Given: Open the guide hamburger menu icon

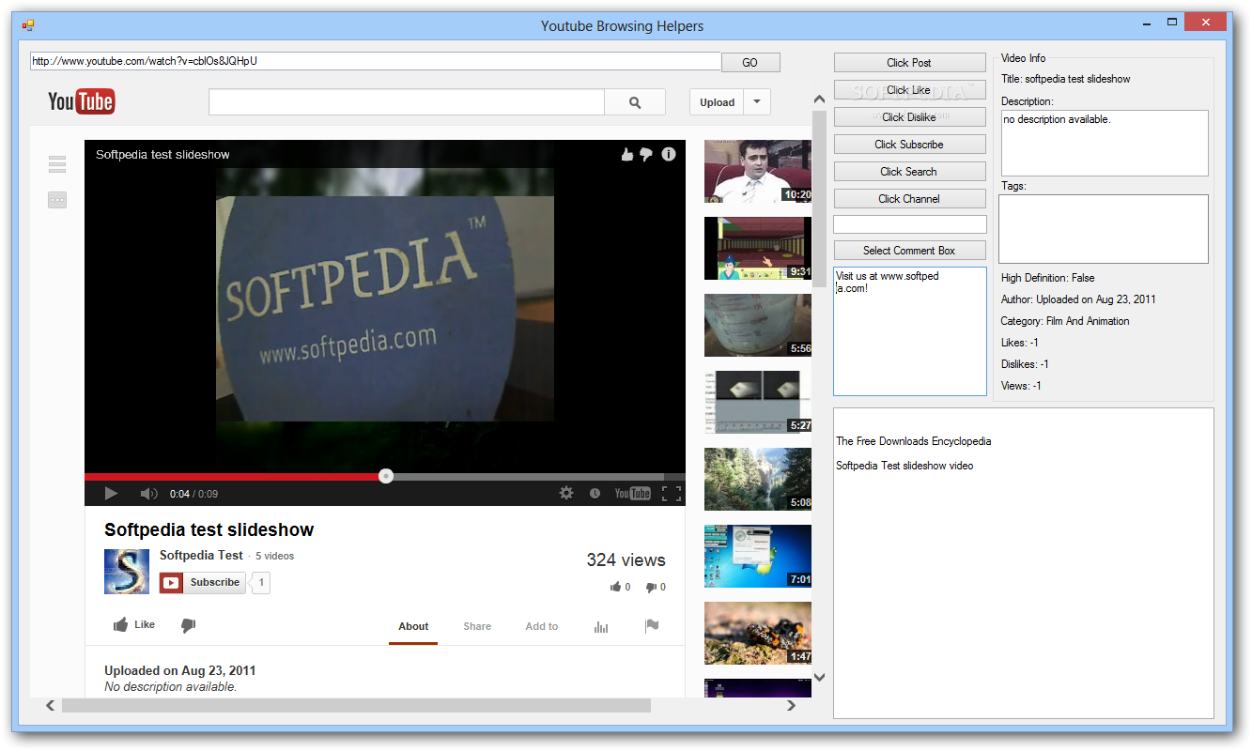Looking at the screenshot, I should (57, 164).
